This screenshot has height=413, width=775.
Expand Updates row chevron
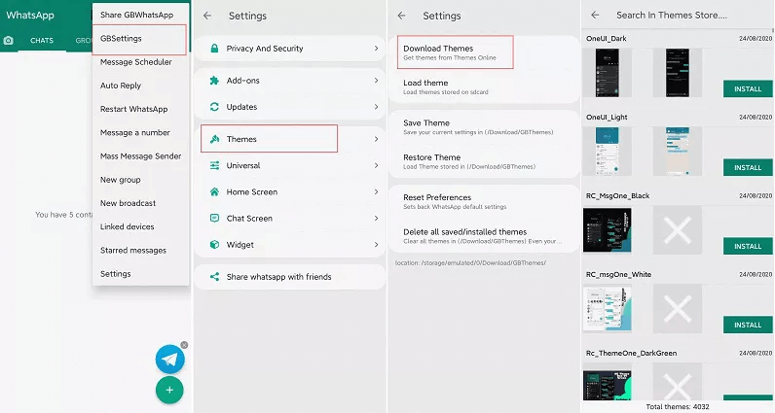tap(376, 107)
